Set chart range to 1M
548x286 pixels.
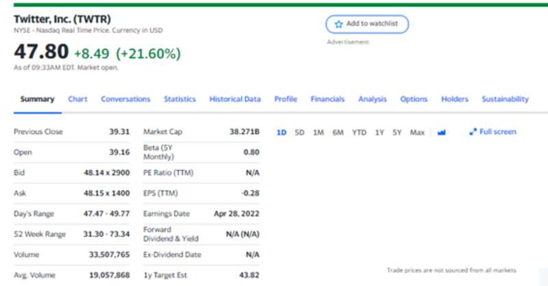318,132
